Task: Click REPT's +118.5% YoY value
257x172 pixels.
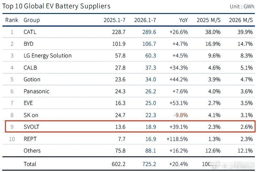Action: [177, 139]
